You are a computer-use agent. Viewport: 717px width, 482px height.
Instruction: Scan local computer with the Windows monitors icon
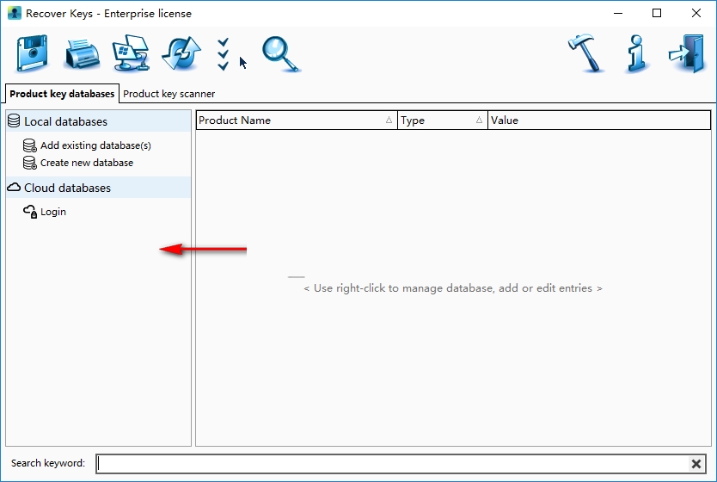pyautogui.click(x=132, y=53)
